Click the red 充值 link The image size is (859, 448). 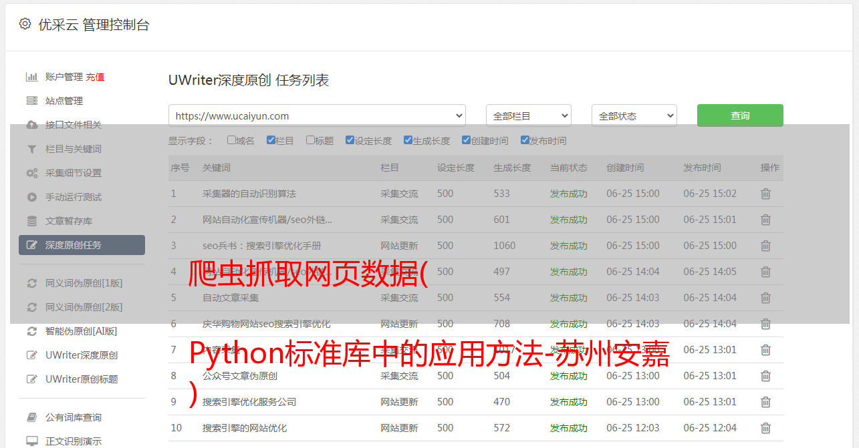click(95, 77)
